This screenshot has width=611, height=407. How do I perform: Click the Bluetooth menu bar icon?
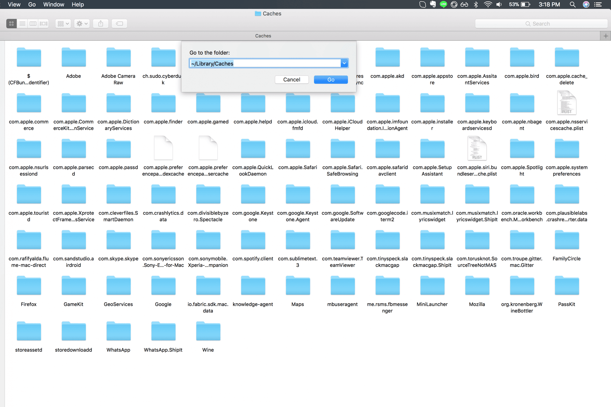click(476, 4)
